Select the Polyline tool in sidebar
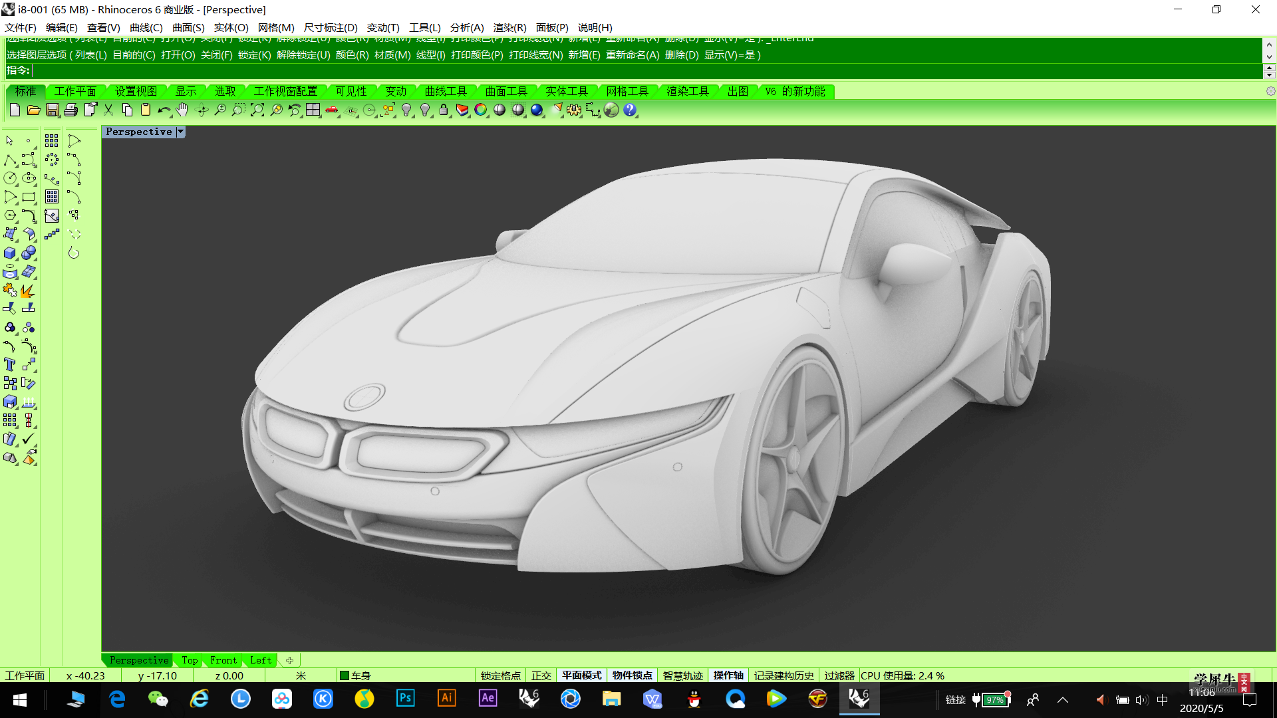Screen dimensions: 1277x718 coord(10,160)
